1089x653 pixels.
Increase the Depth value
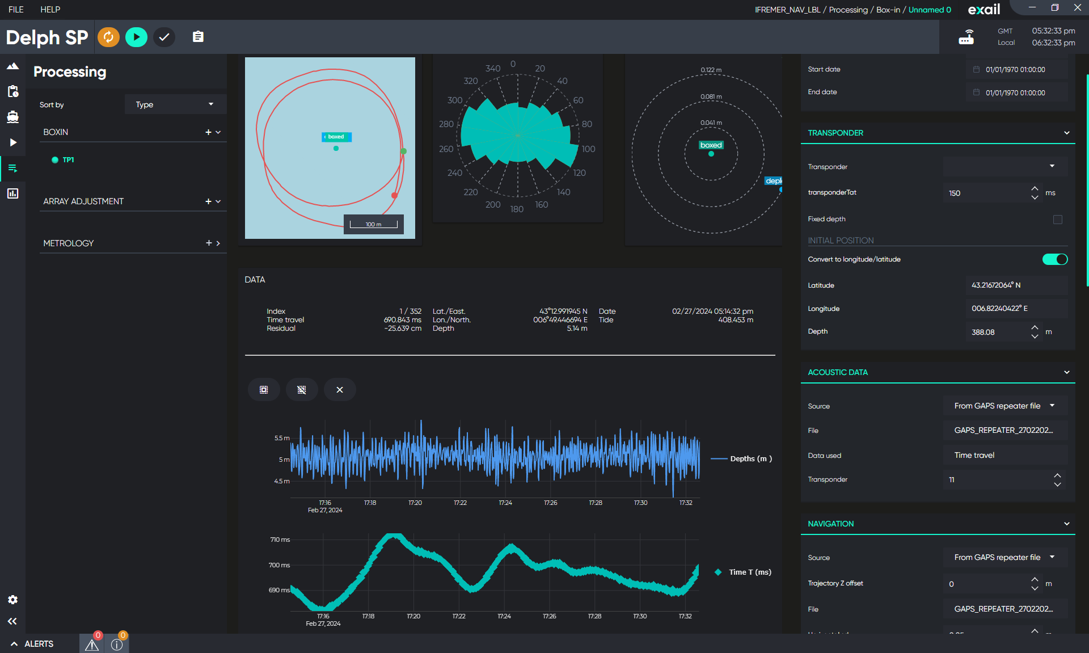(x=1035, y=327)
